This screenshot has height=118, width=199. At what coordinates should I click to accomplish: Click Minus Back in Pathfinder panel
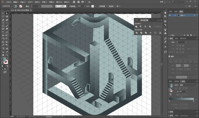(x=160, y=33)
